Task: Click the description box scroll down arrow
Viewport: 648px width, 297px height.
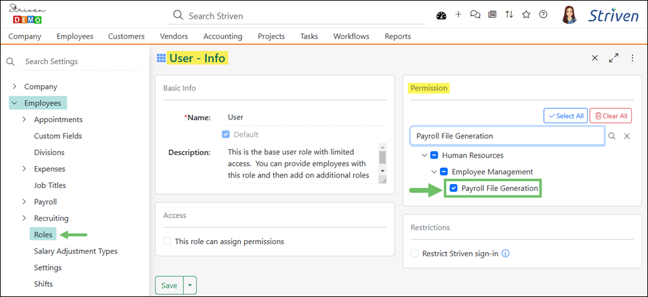Action: click(x=382, y=170)
